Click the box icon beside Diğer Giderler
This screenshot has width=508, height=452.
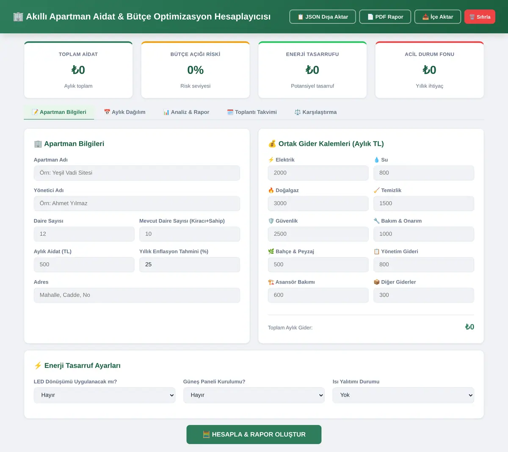coord(377,282)
